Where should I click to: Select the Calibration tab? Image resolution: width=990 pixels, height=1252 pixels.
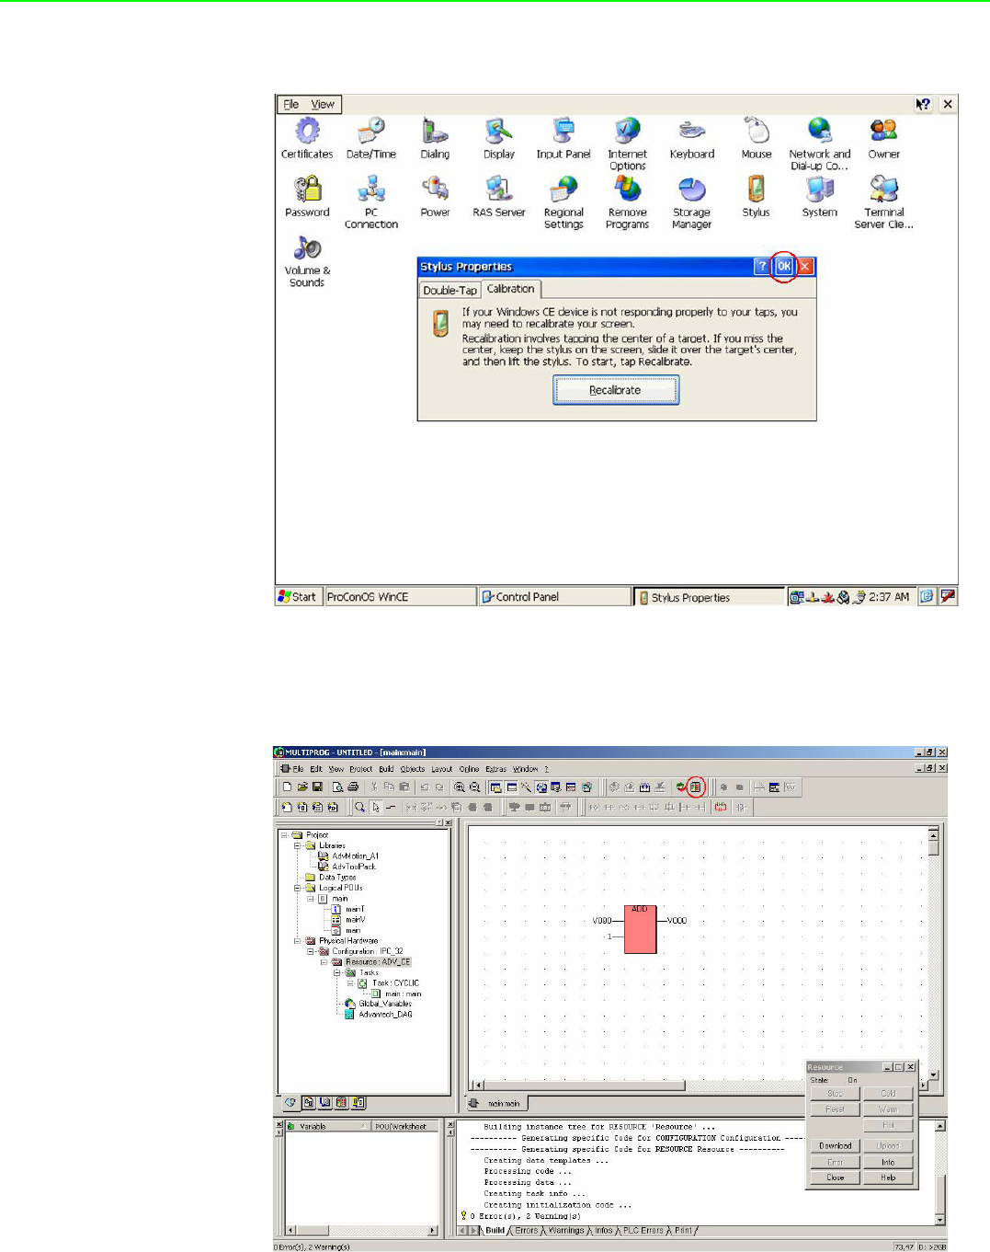click(x=510, y=289)
